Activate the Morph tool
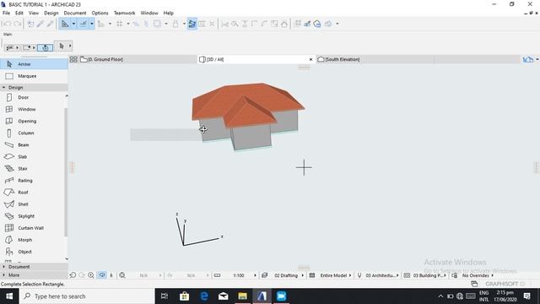 tap(32, 240)
